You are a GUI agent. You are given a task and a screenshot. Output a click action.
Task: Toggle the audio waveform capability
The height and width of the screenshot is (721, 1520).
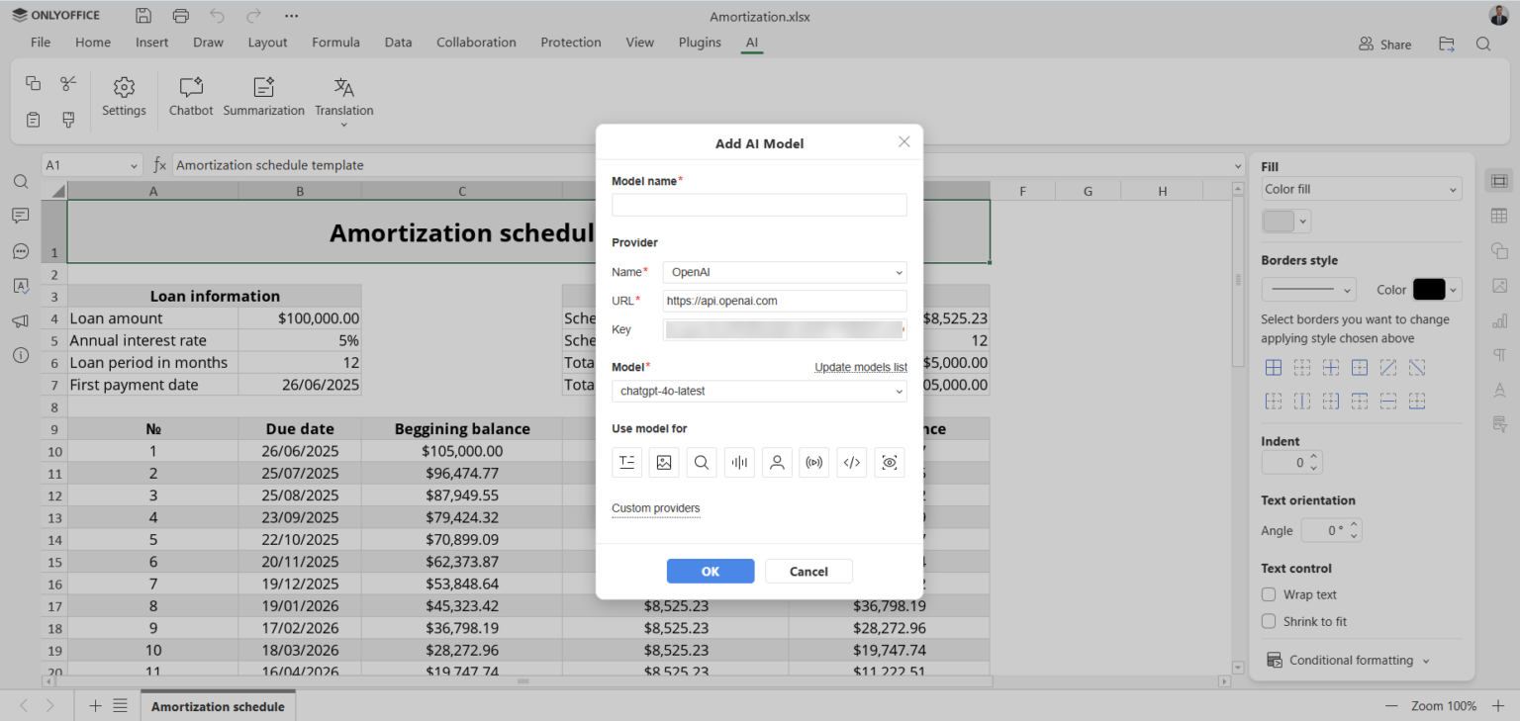(x=739, y=462)
